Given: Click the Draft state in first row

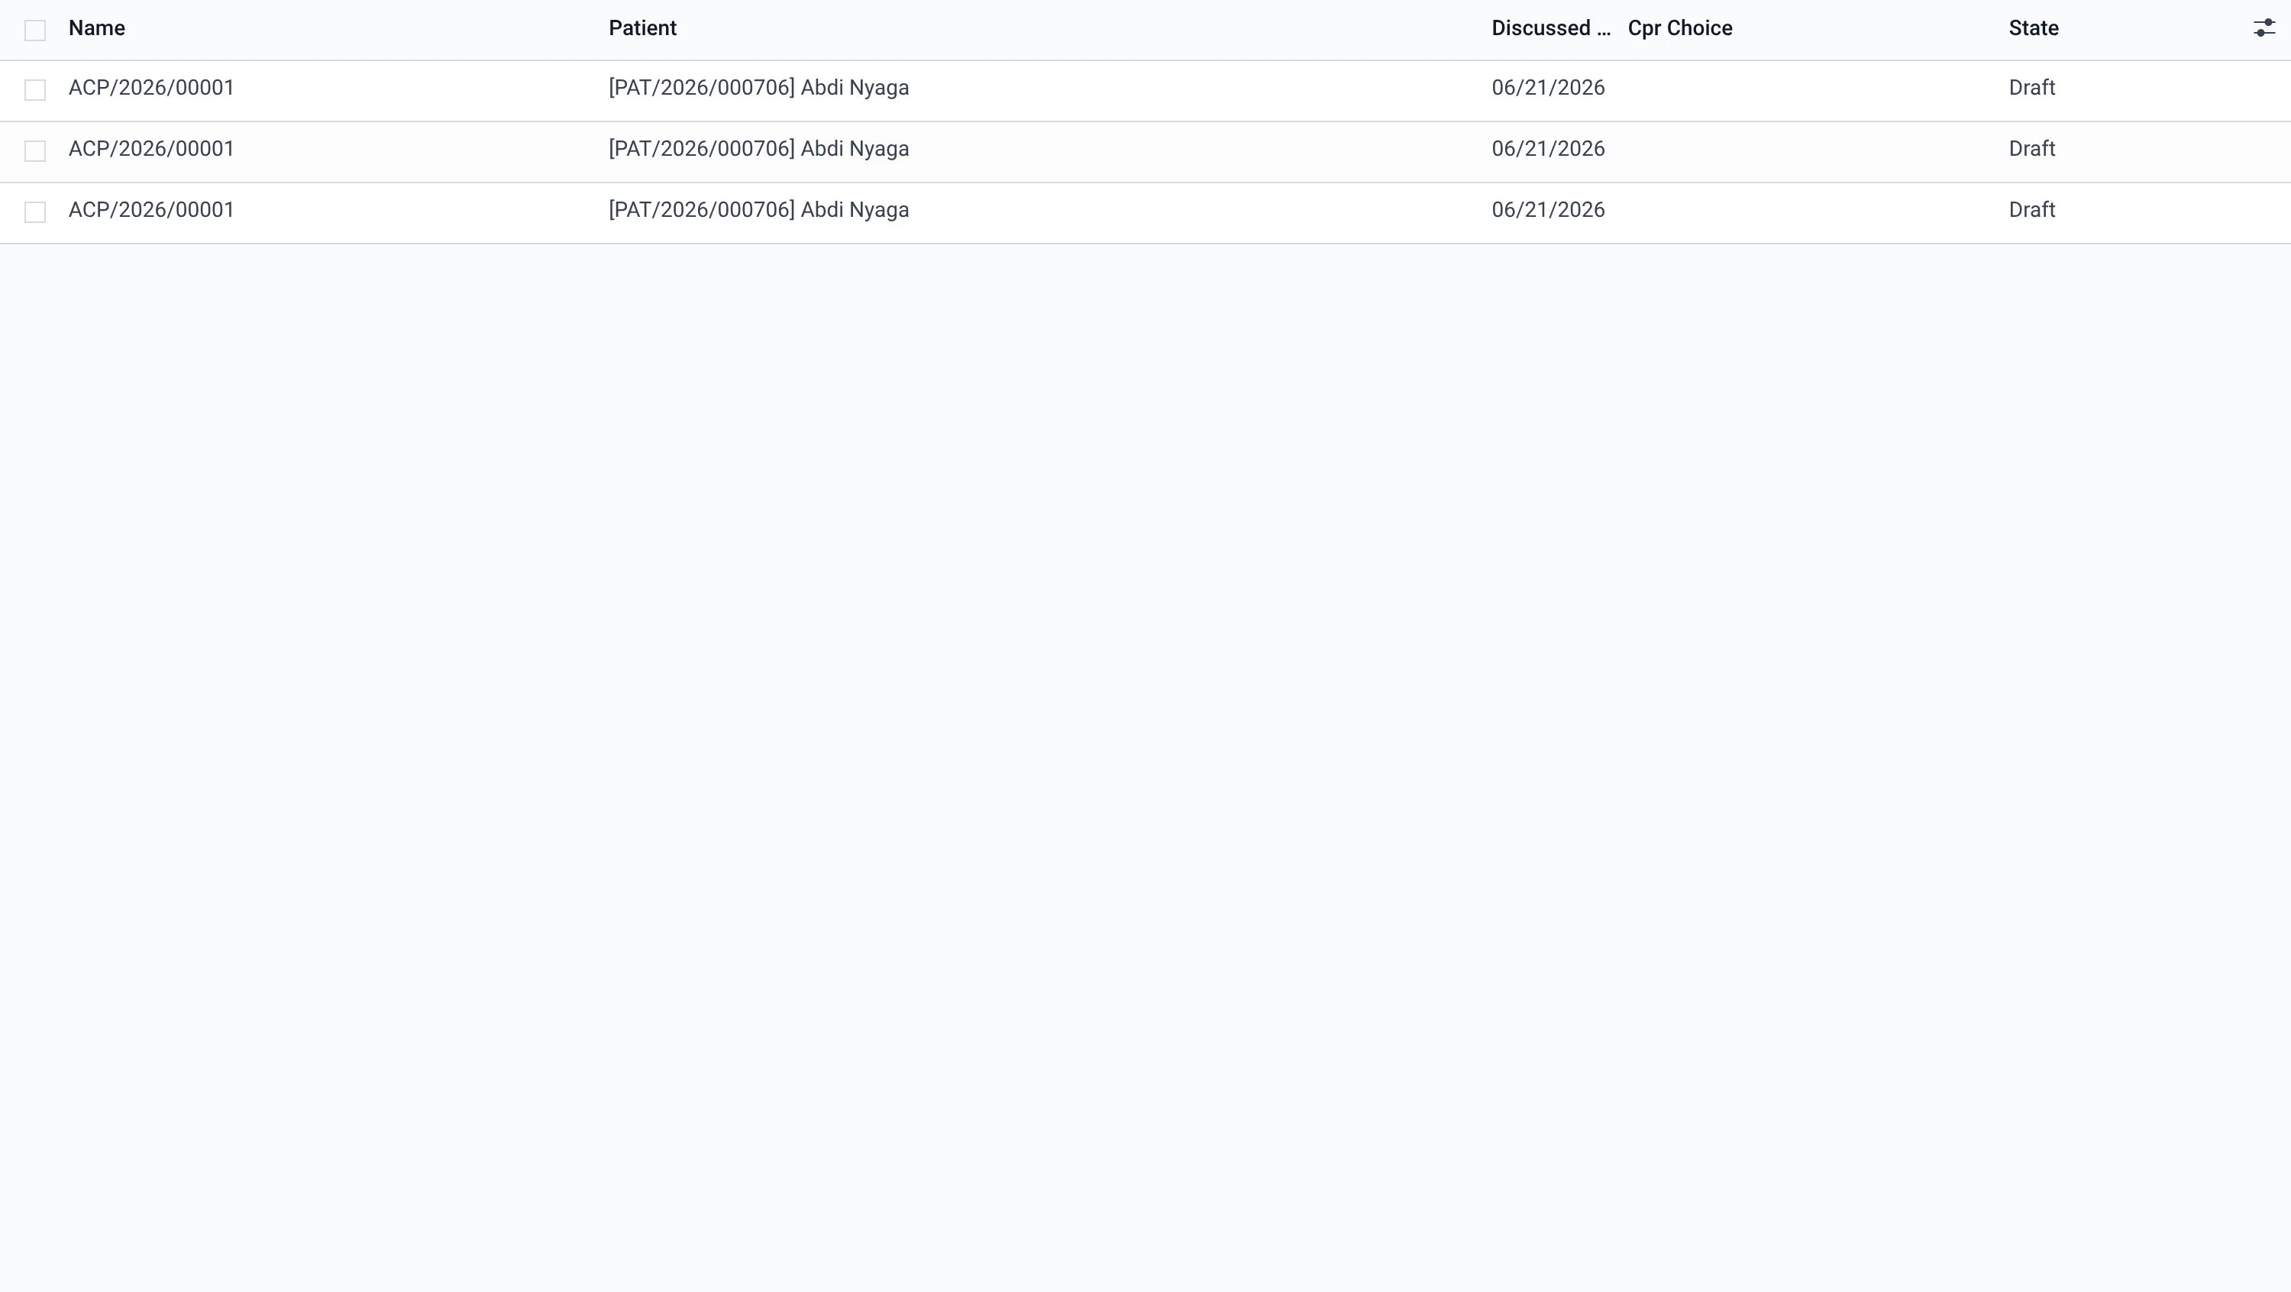Looking at the screenshot, I should [2032, 88].
